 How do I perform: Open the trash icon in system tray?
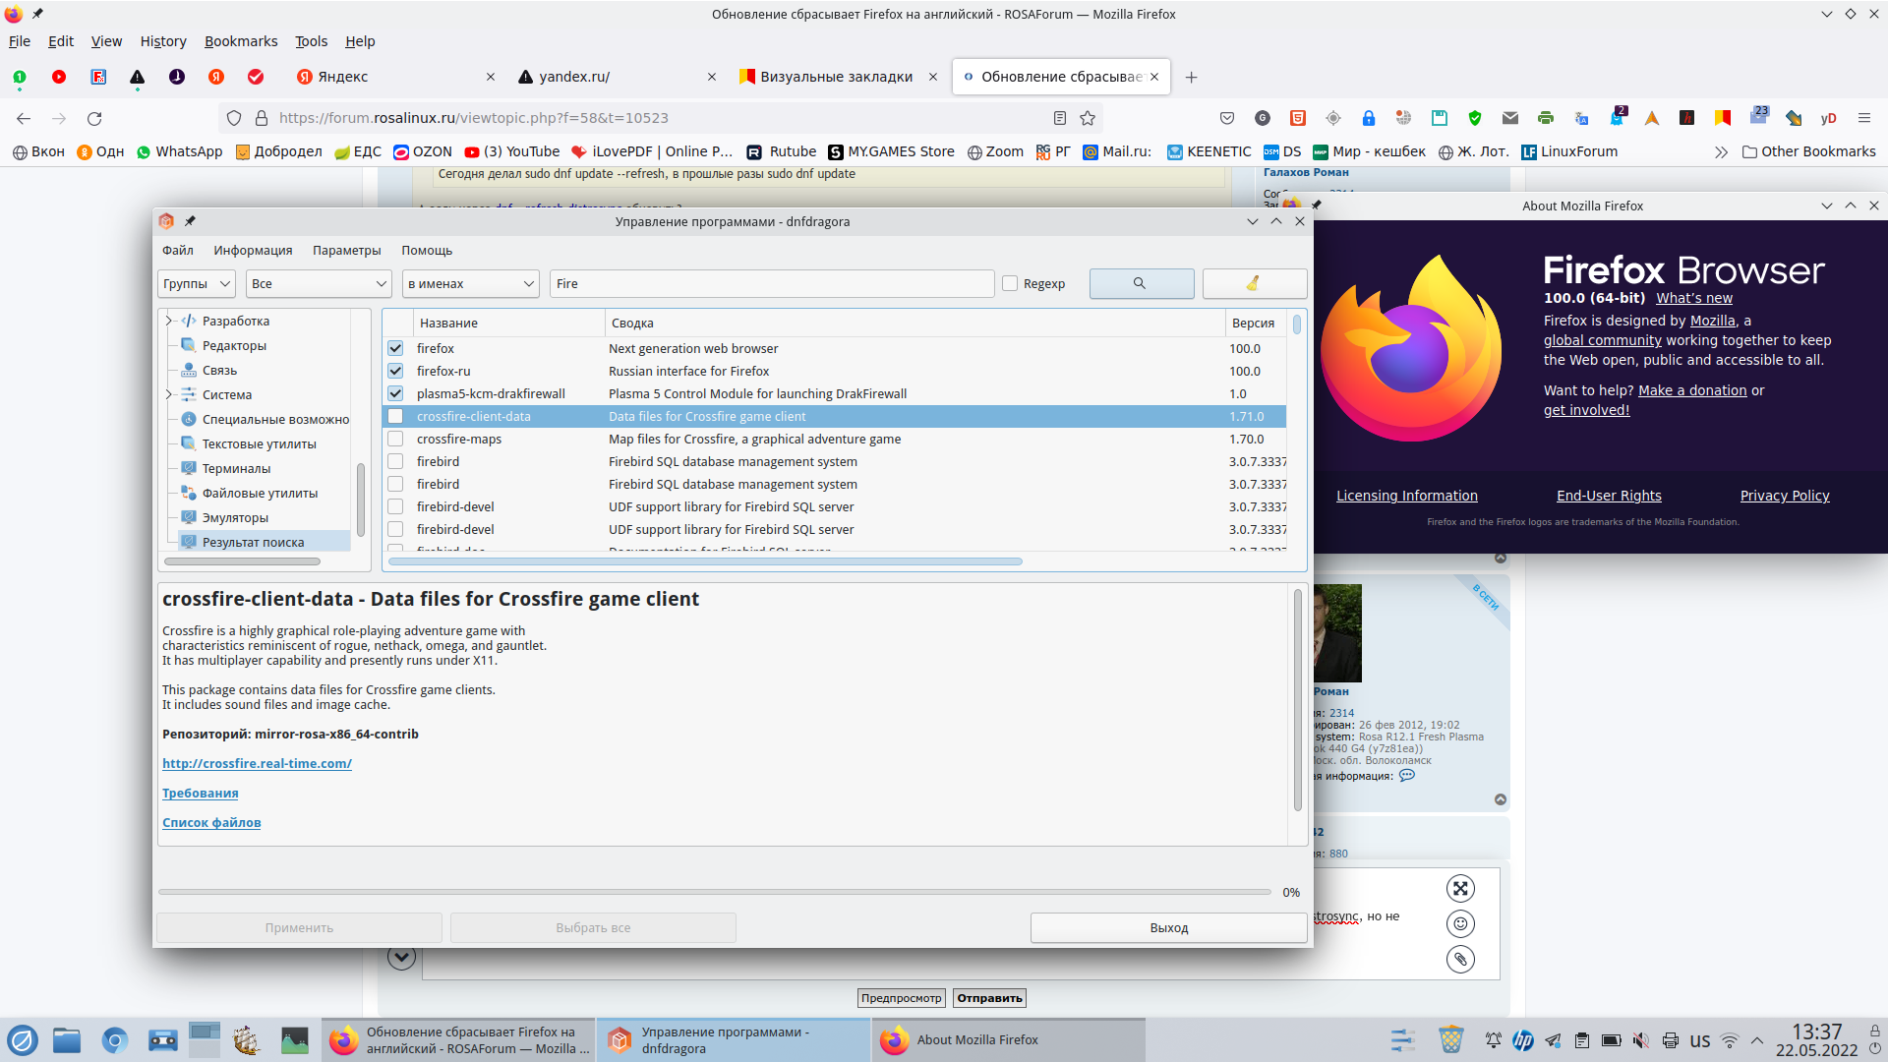1450,1039
